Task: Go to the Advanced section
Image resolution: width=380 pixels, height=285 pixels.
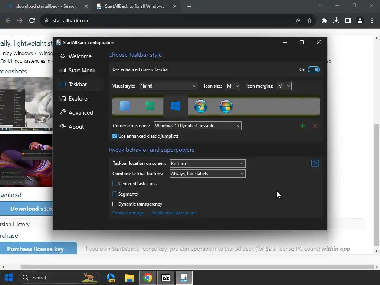Action: (x=80, y=112)
